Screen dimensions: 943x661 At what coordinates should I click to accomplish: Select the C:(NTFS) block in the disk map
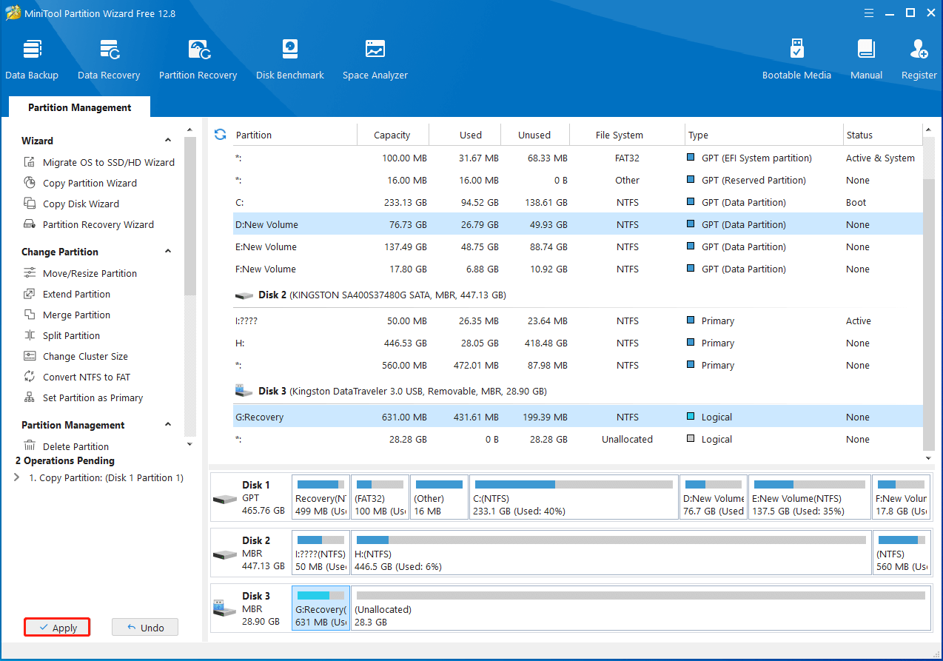(573, 497)
